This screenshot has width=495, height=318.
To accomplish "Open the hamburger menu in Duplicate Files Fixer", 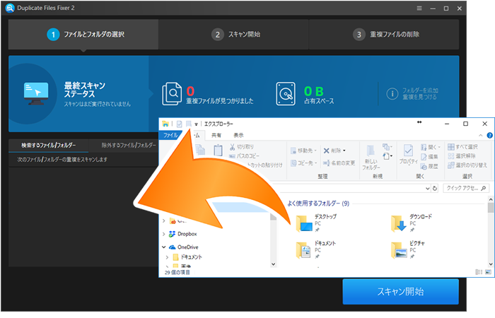I will click(419, 8).
